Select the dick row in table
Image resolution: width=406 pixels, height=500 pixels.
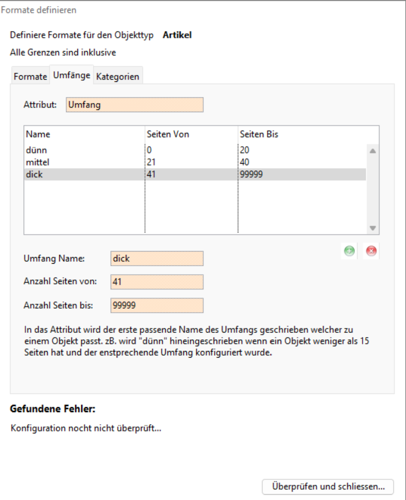34,174
